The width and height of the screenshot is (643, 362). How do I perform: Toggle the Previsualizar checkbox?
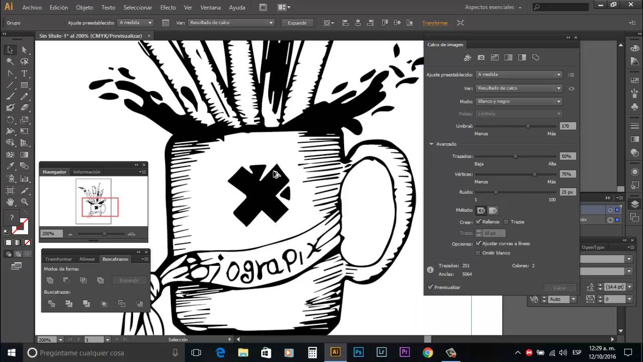tap(431, 287)
